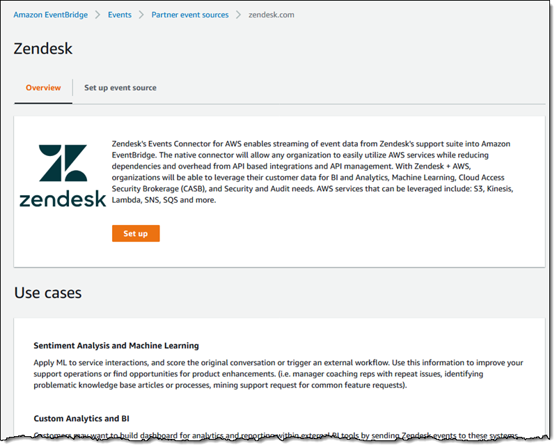Image resolution: width=557 pixels, height=448 pixels.
Task: Navigate to Partner event sources breadcrumb
Action: click(190, 15)
